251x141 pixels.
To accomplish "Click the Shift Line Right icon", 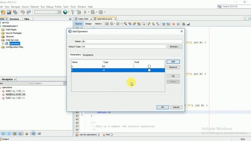I will pos(168,24).
